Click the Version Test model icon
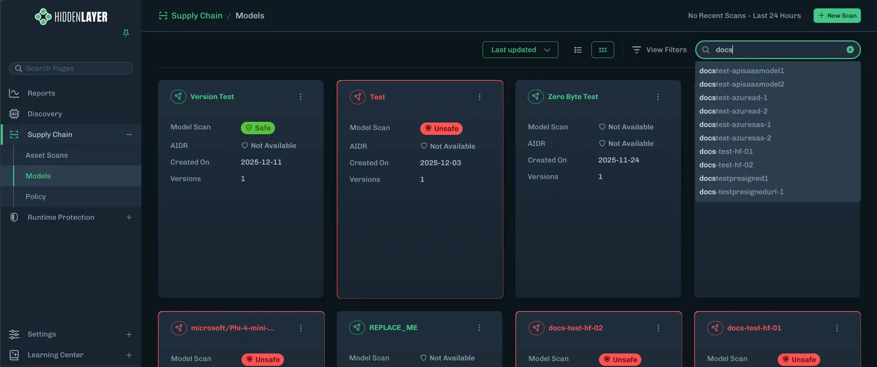 [178, 96]
